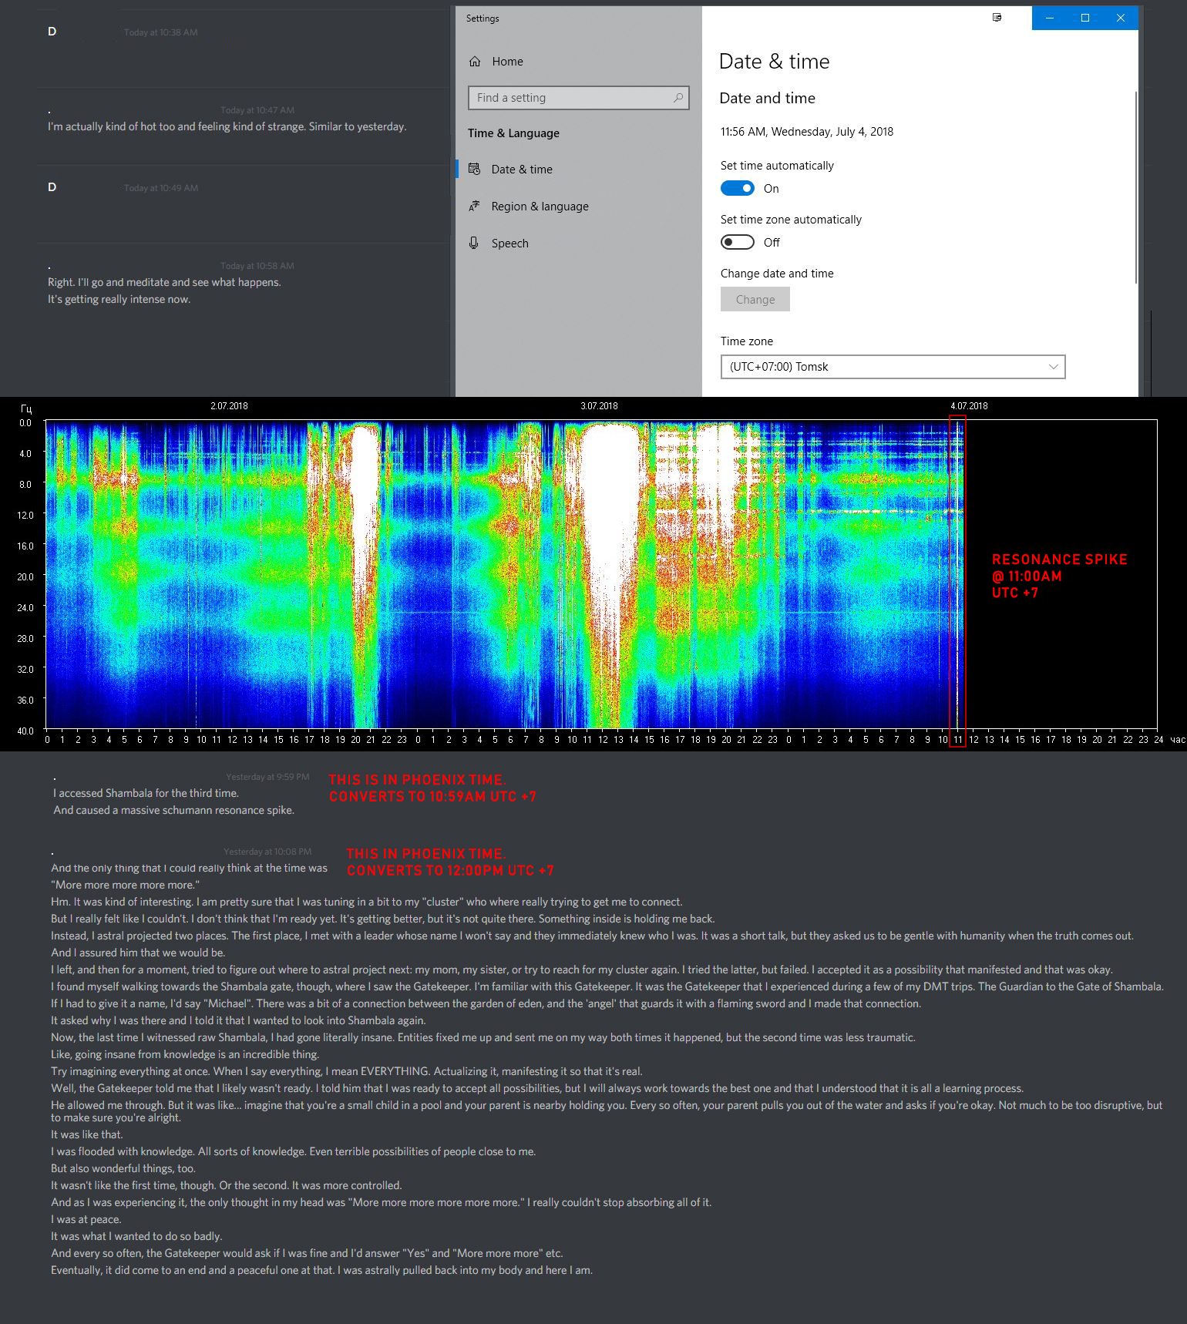Click message 'I accessed Shambala for the third time.'
Viewport: 1187px width, 1324px height.
(146, 793)
